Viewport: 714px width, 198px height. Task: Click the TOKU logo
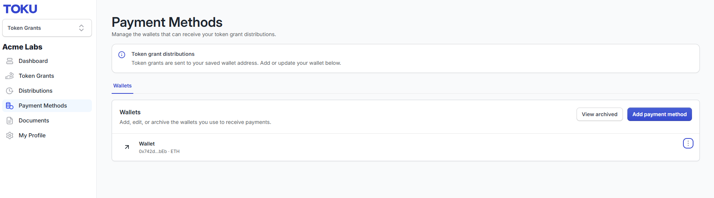click(20, 9)
